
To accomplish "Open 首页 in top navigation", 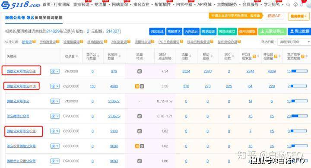I will tap(47, 4).
